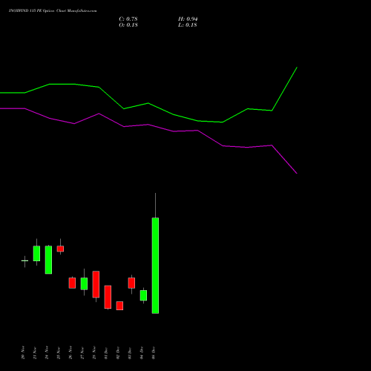This screenshot has height=371, width=371.
Task: Click the open value O: 0.18
Action: click(128, 25)
